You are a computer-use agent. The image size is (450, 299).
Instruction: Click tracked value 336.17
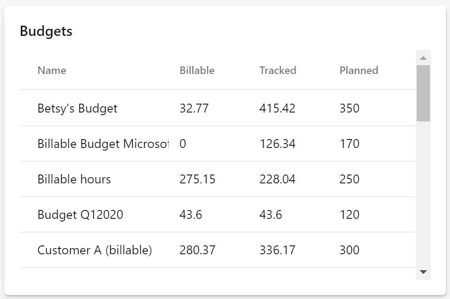point(277,250)
